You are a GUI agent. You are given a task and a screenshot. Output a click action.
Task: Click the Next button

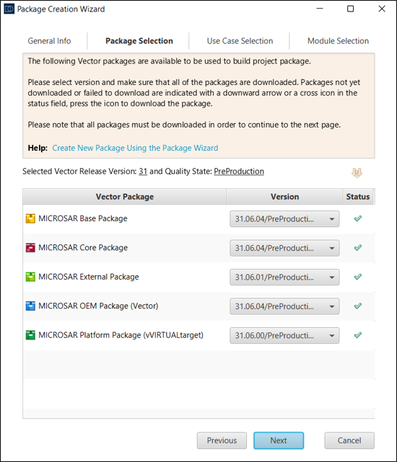(x=279, y=440)
